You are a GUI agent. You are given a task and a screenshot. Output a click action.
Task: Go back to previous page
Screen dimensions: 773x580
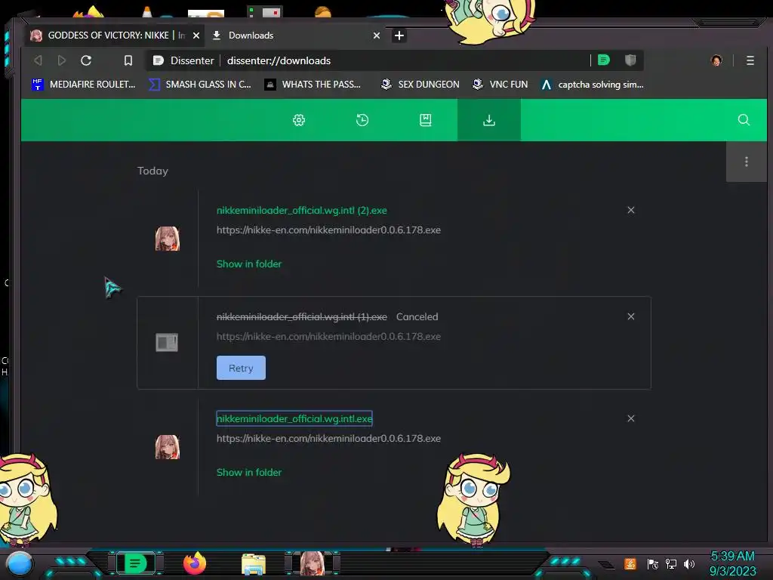(38, 60)
